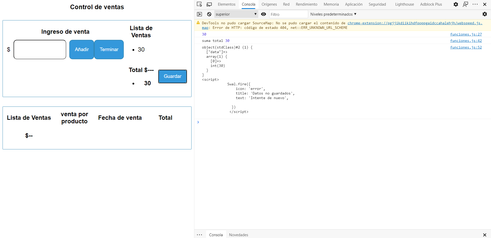Click the 'Total $---' label

(141, 70)
